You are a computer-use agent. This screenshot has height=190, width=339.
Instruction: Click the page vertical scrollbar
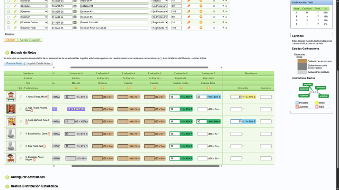(x=338, y=120)
